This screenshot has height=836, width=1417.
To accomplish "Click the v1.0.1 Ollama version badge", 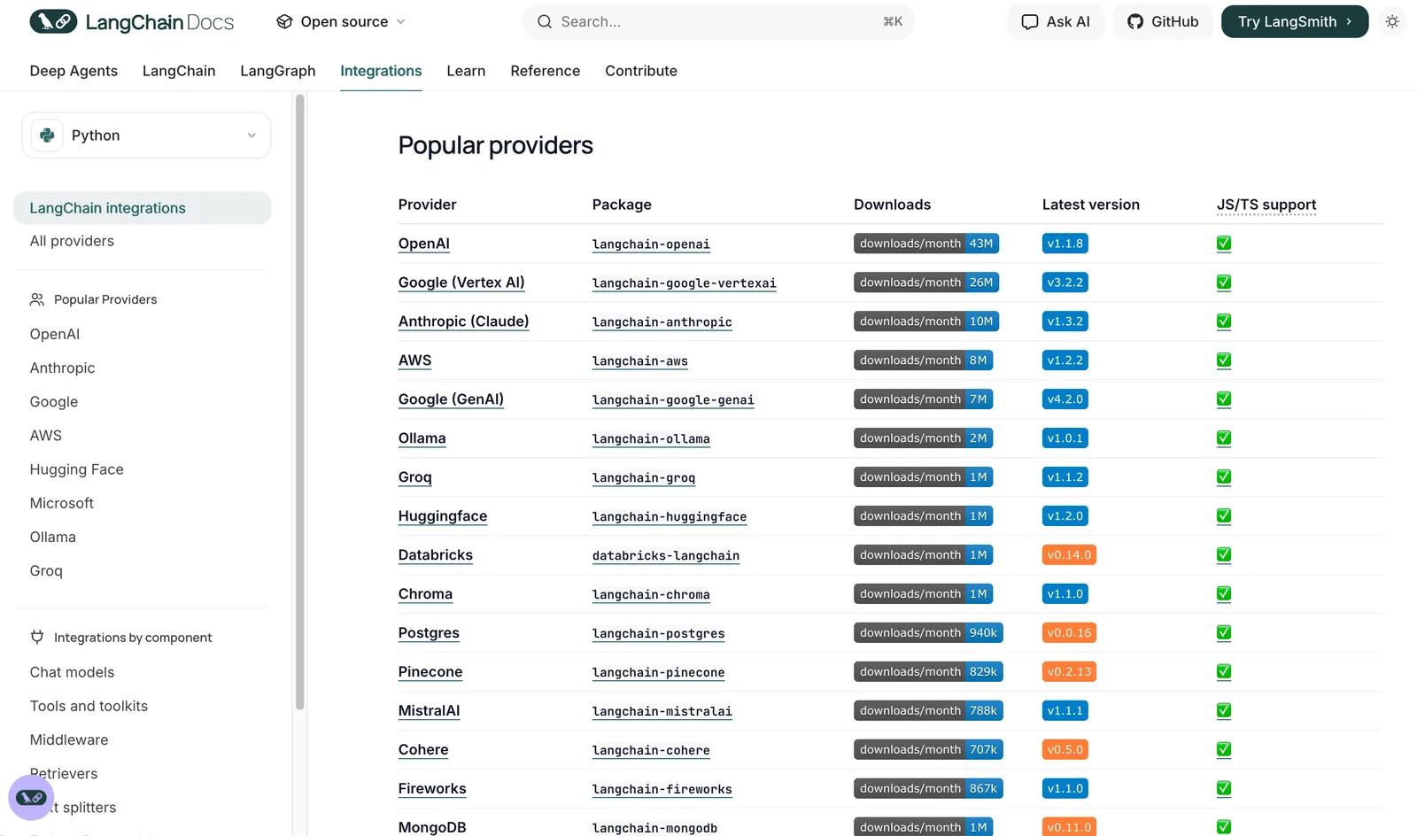I will [x=1065, y=438].
